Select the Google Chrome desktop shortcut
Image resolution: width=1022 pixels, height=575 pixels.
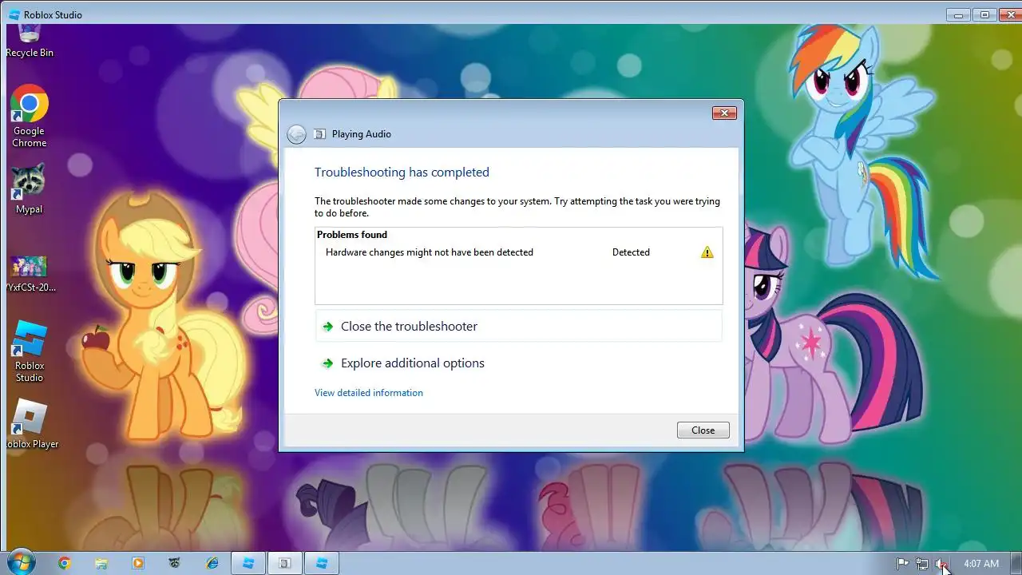(x=30, y=117)
